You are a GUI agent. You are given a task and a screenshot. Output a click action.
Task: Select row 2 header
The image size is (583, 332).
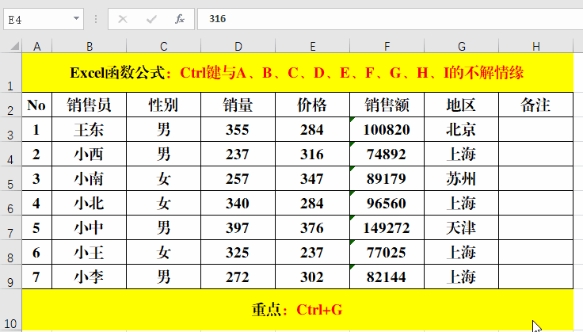(x=11, y=105)
